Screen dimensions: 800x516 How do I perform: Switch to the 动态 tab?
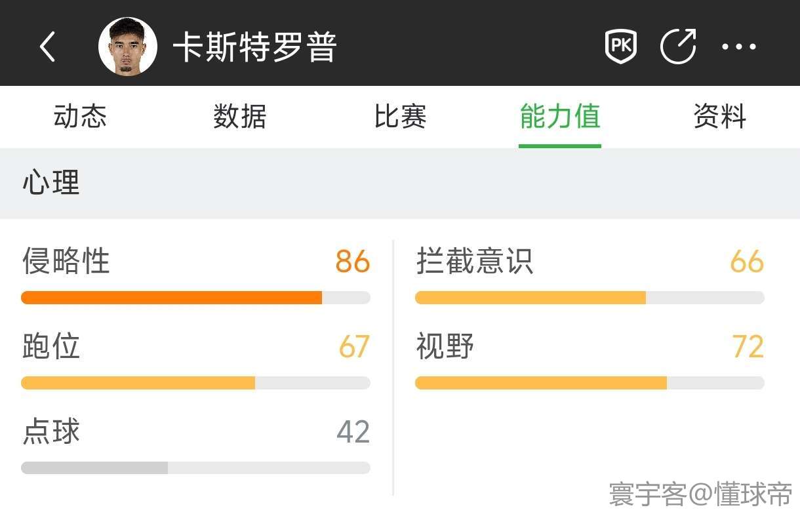(80, 117)
